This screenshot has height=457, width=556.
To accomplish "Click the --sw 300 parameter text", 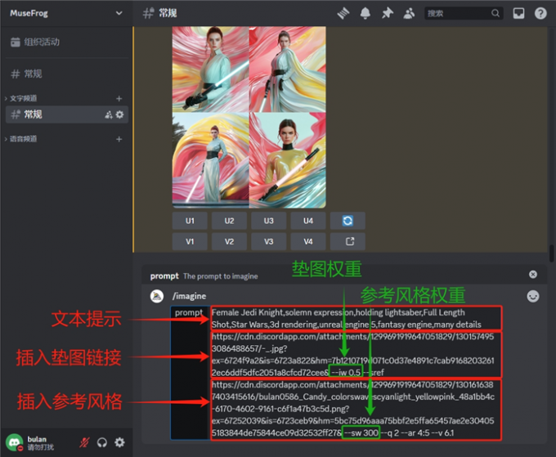I will point(361,432).
